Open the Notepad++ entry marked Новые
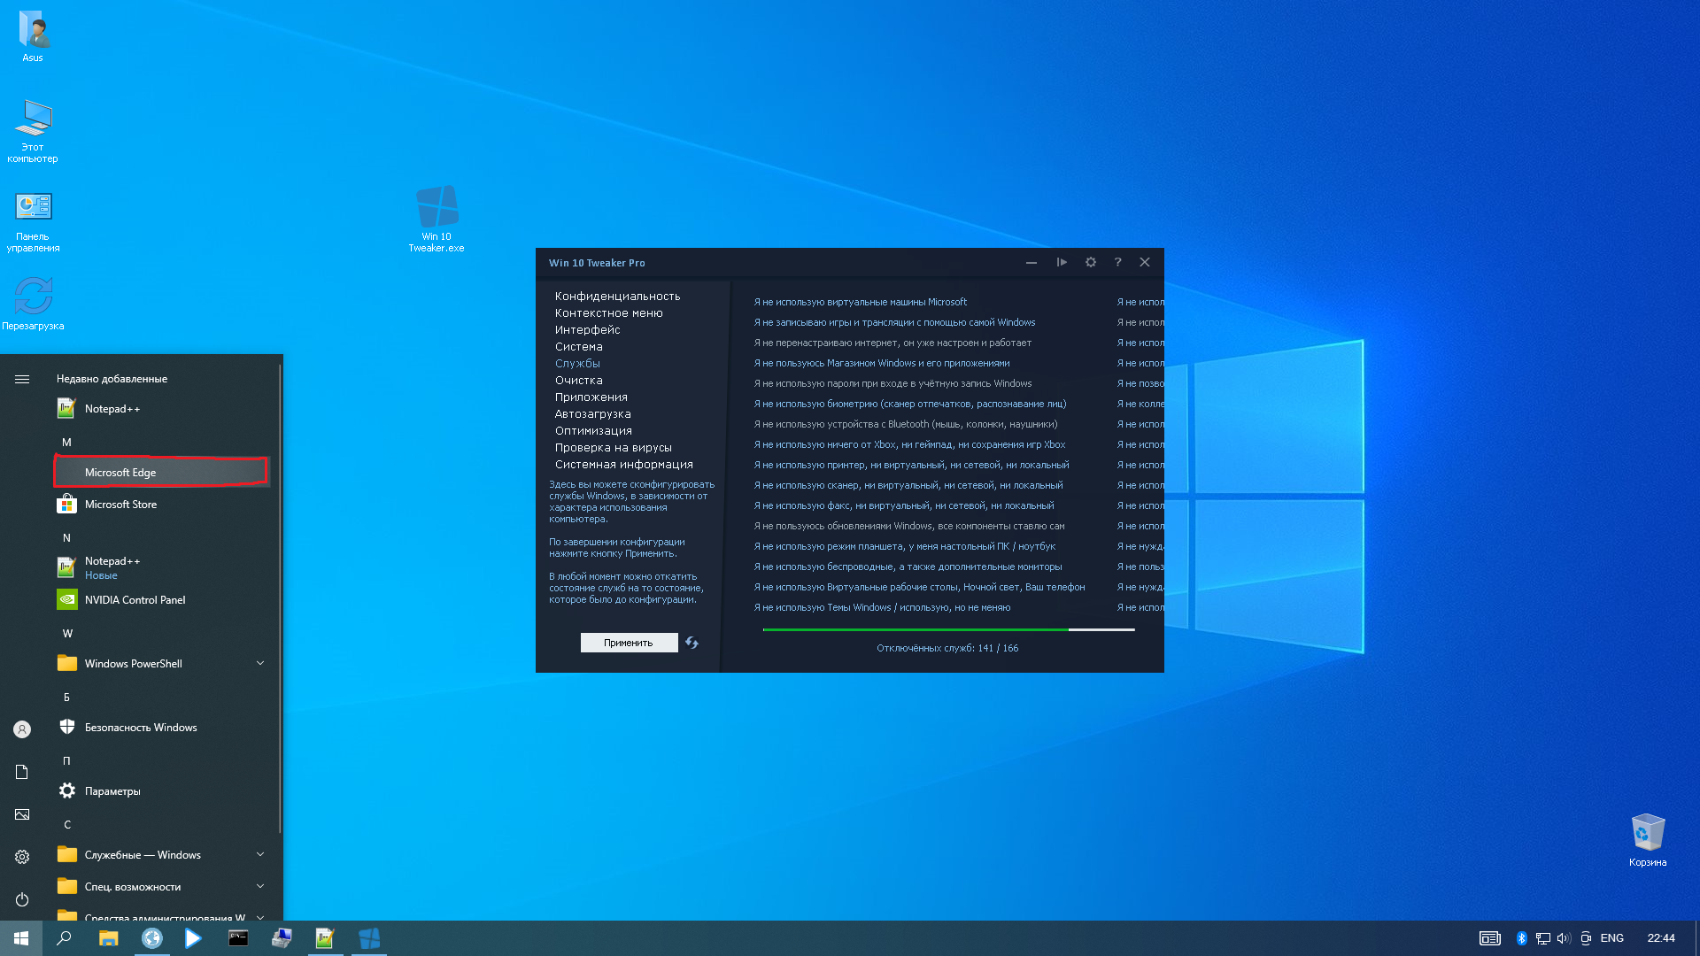 point(163,568)
